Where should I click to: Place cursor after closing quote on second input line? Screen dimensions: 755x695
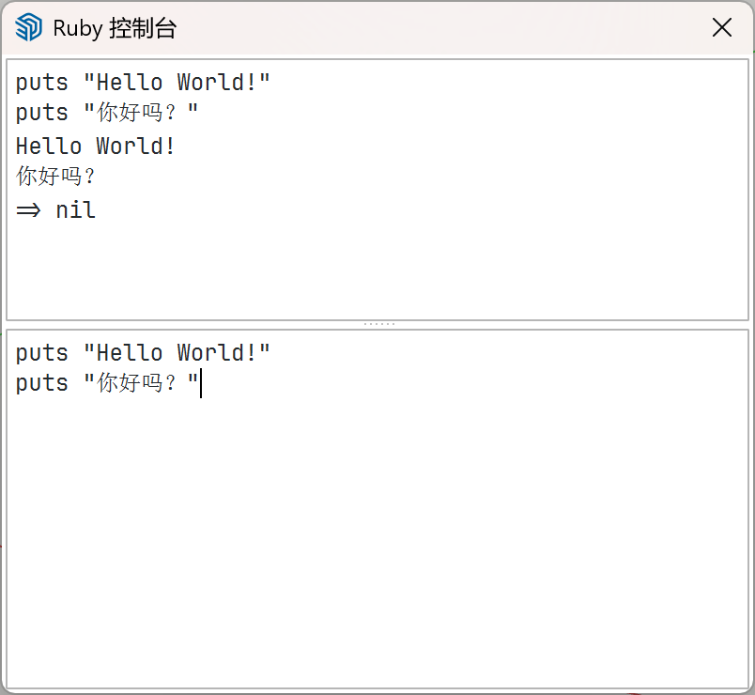[200, 383]
